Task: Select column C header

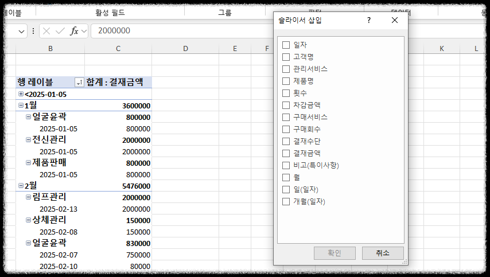Action: [118, 49]
